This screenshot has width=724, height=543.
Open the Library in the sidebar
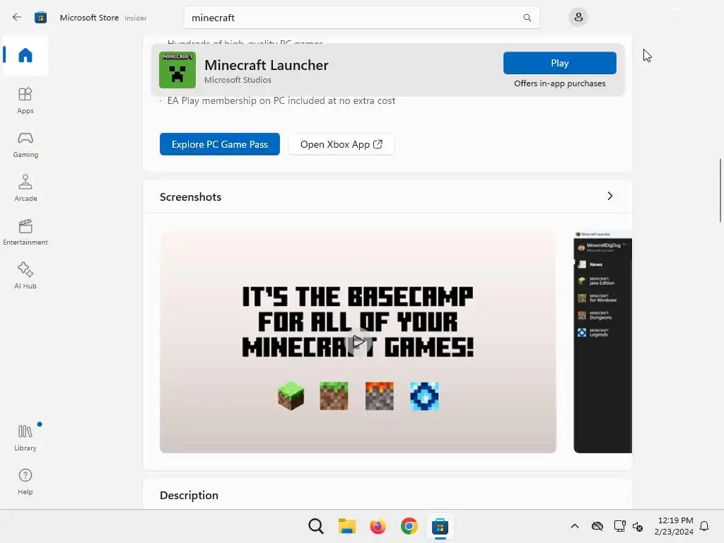25,438
